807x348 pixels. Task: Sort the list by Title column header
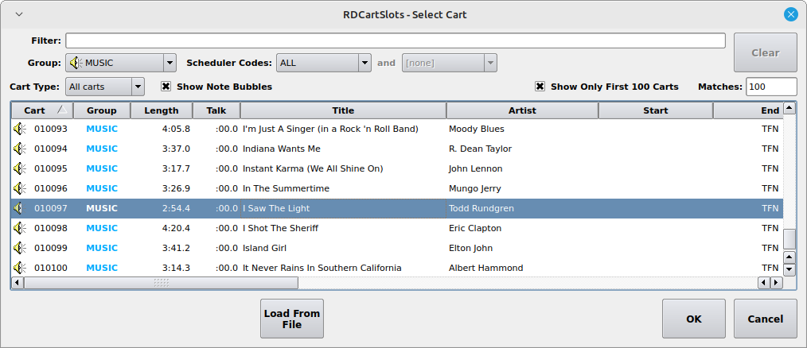[343, 110]
